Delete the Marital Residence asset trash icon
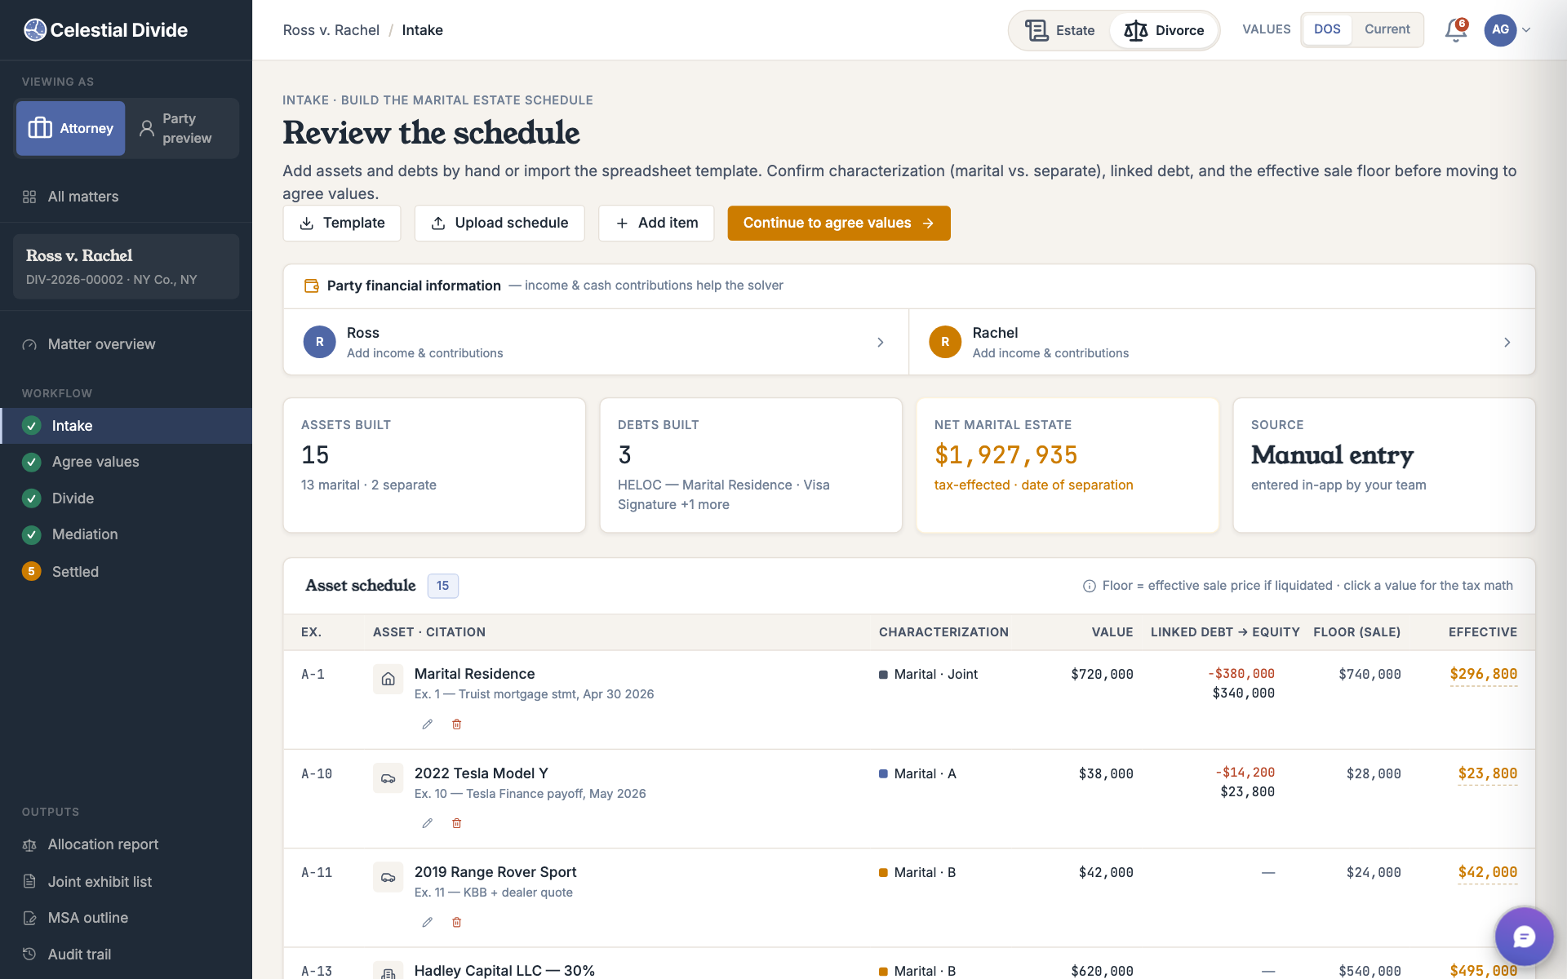This screenshot has width=1567, height=979. click(457, 724)
